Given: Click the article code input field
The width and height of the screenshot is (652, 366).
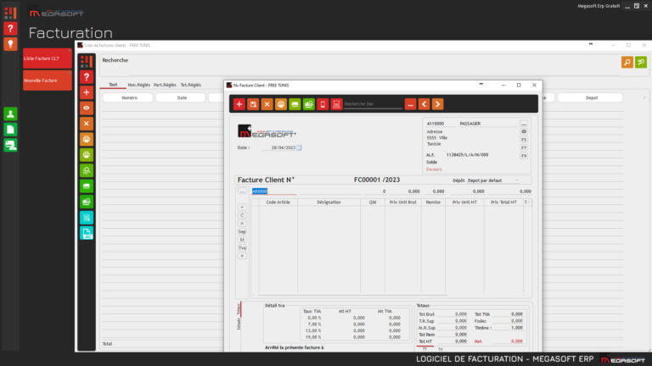Looking at the screenshot, I should (x=274, y=191).
